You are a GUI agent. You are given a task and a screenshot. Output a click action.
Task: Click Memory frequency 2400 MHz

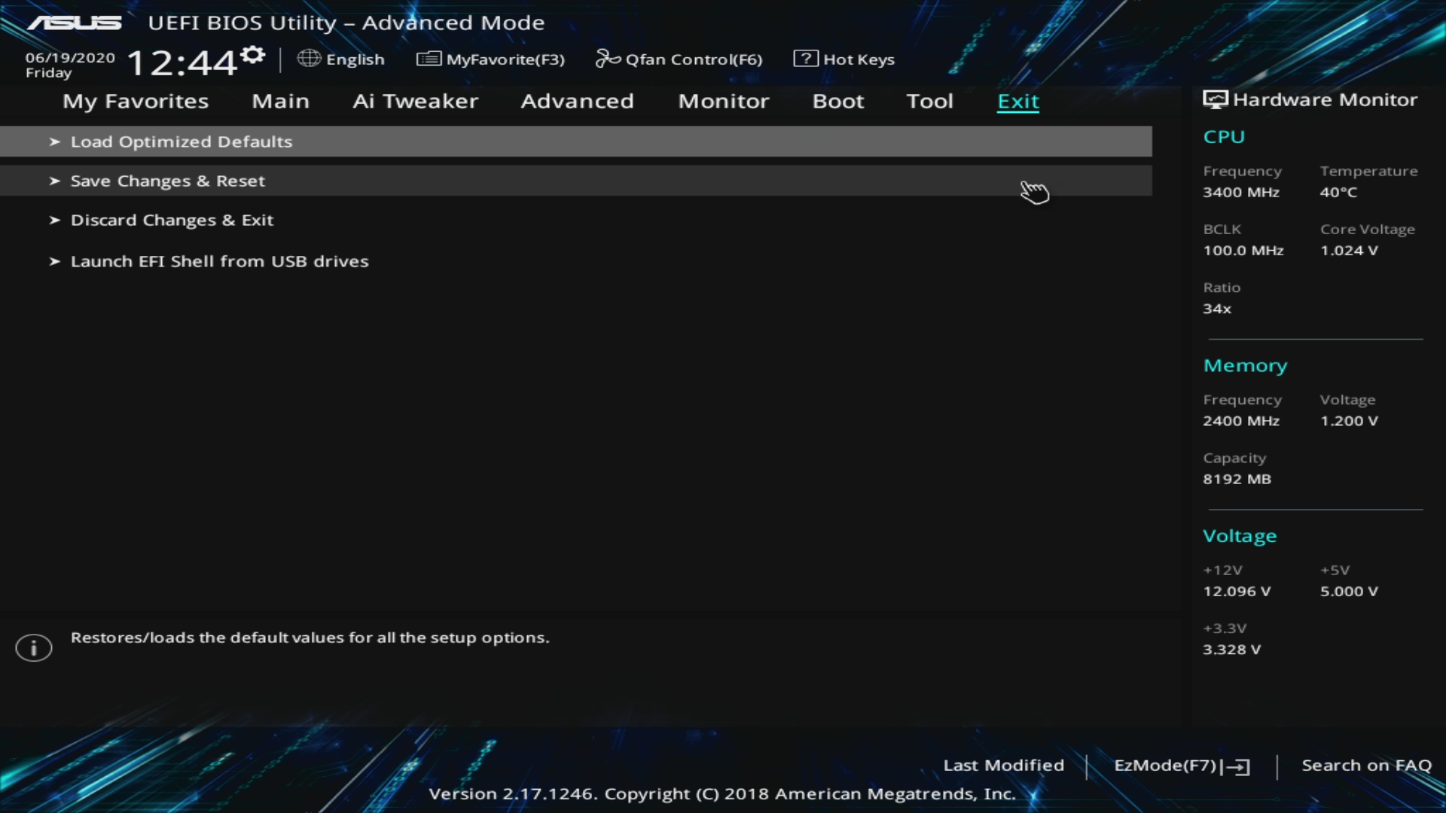tap(1240, 421)
